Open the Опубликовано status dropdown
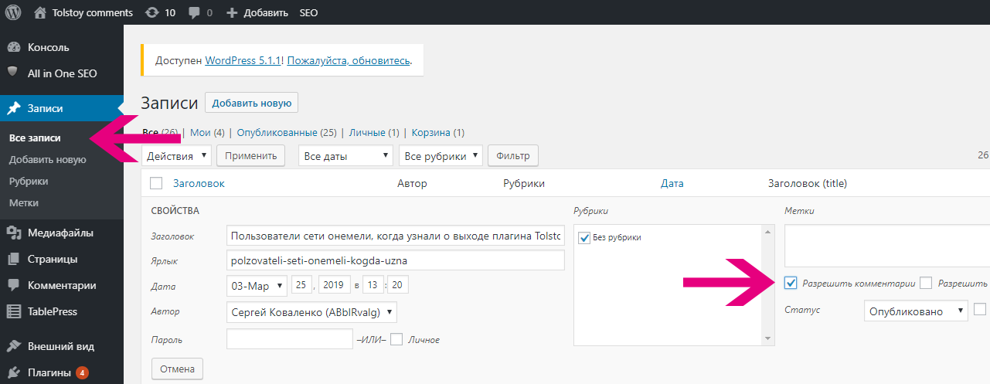990x384 pixels. [x=916, y=311]
